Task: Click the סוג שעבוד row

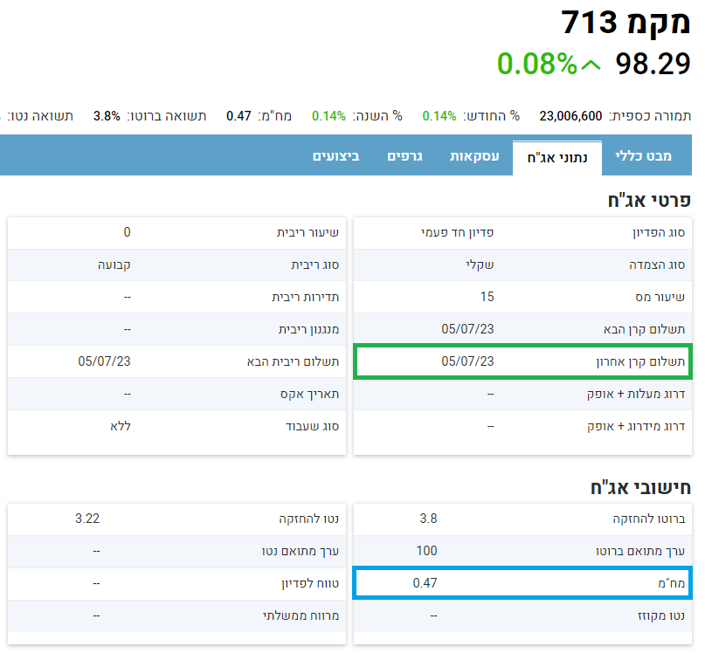Action: [177, 426]
